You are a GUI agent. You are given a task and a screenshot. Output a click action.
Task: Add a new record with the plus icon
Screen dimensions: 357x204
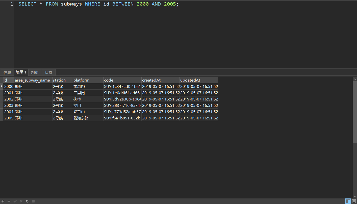pos(3,201)
